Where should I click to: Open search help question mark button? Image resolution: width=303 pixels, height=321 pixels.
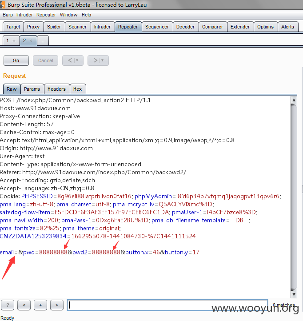coord(8,305)
